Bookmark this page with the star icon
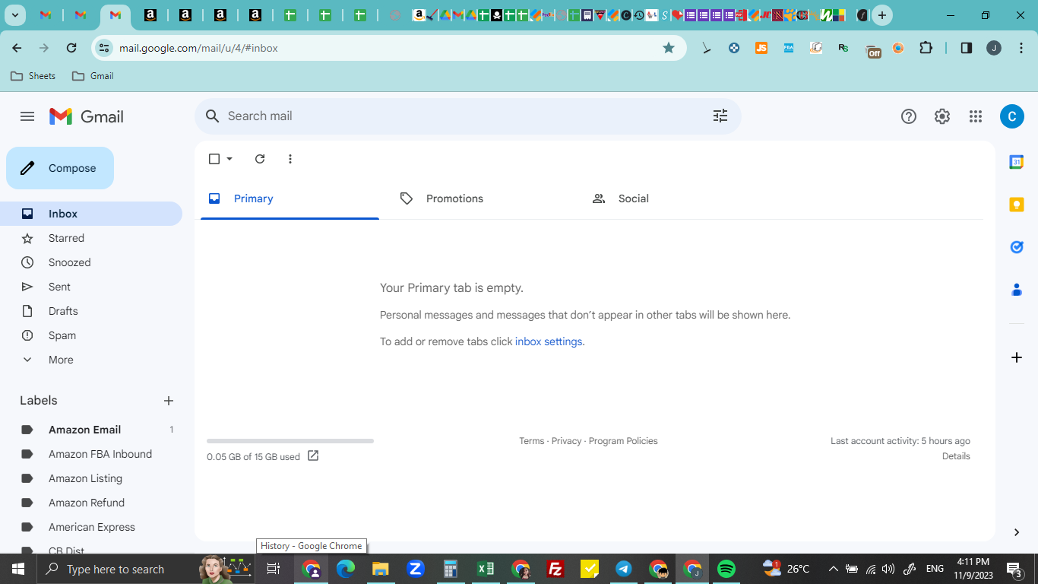The width and height of the screenshot is (1038, 584). coord(669,48)
